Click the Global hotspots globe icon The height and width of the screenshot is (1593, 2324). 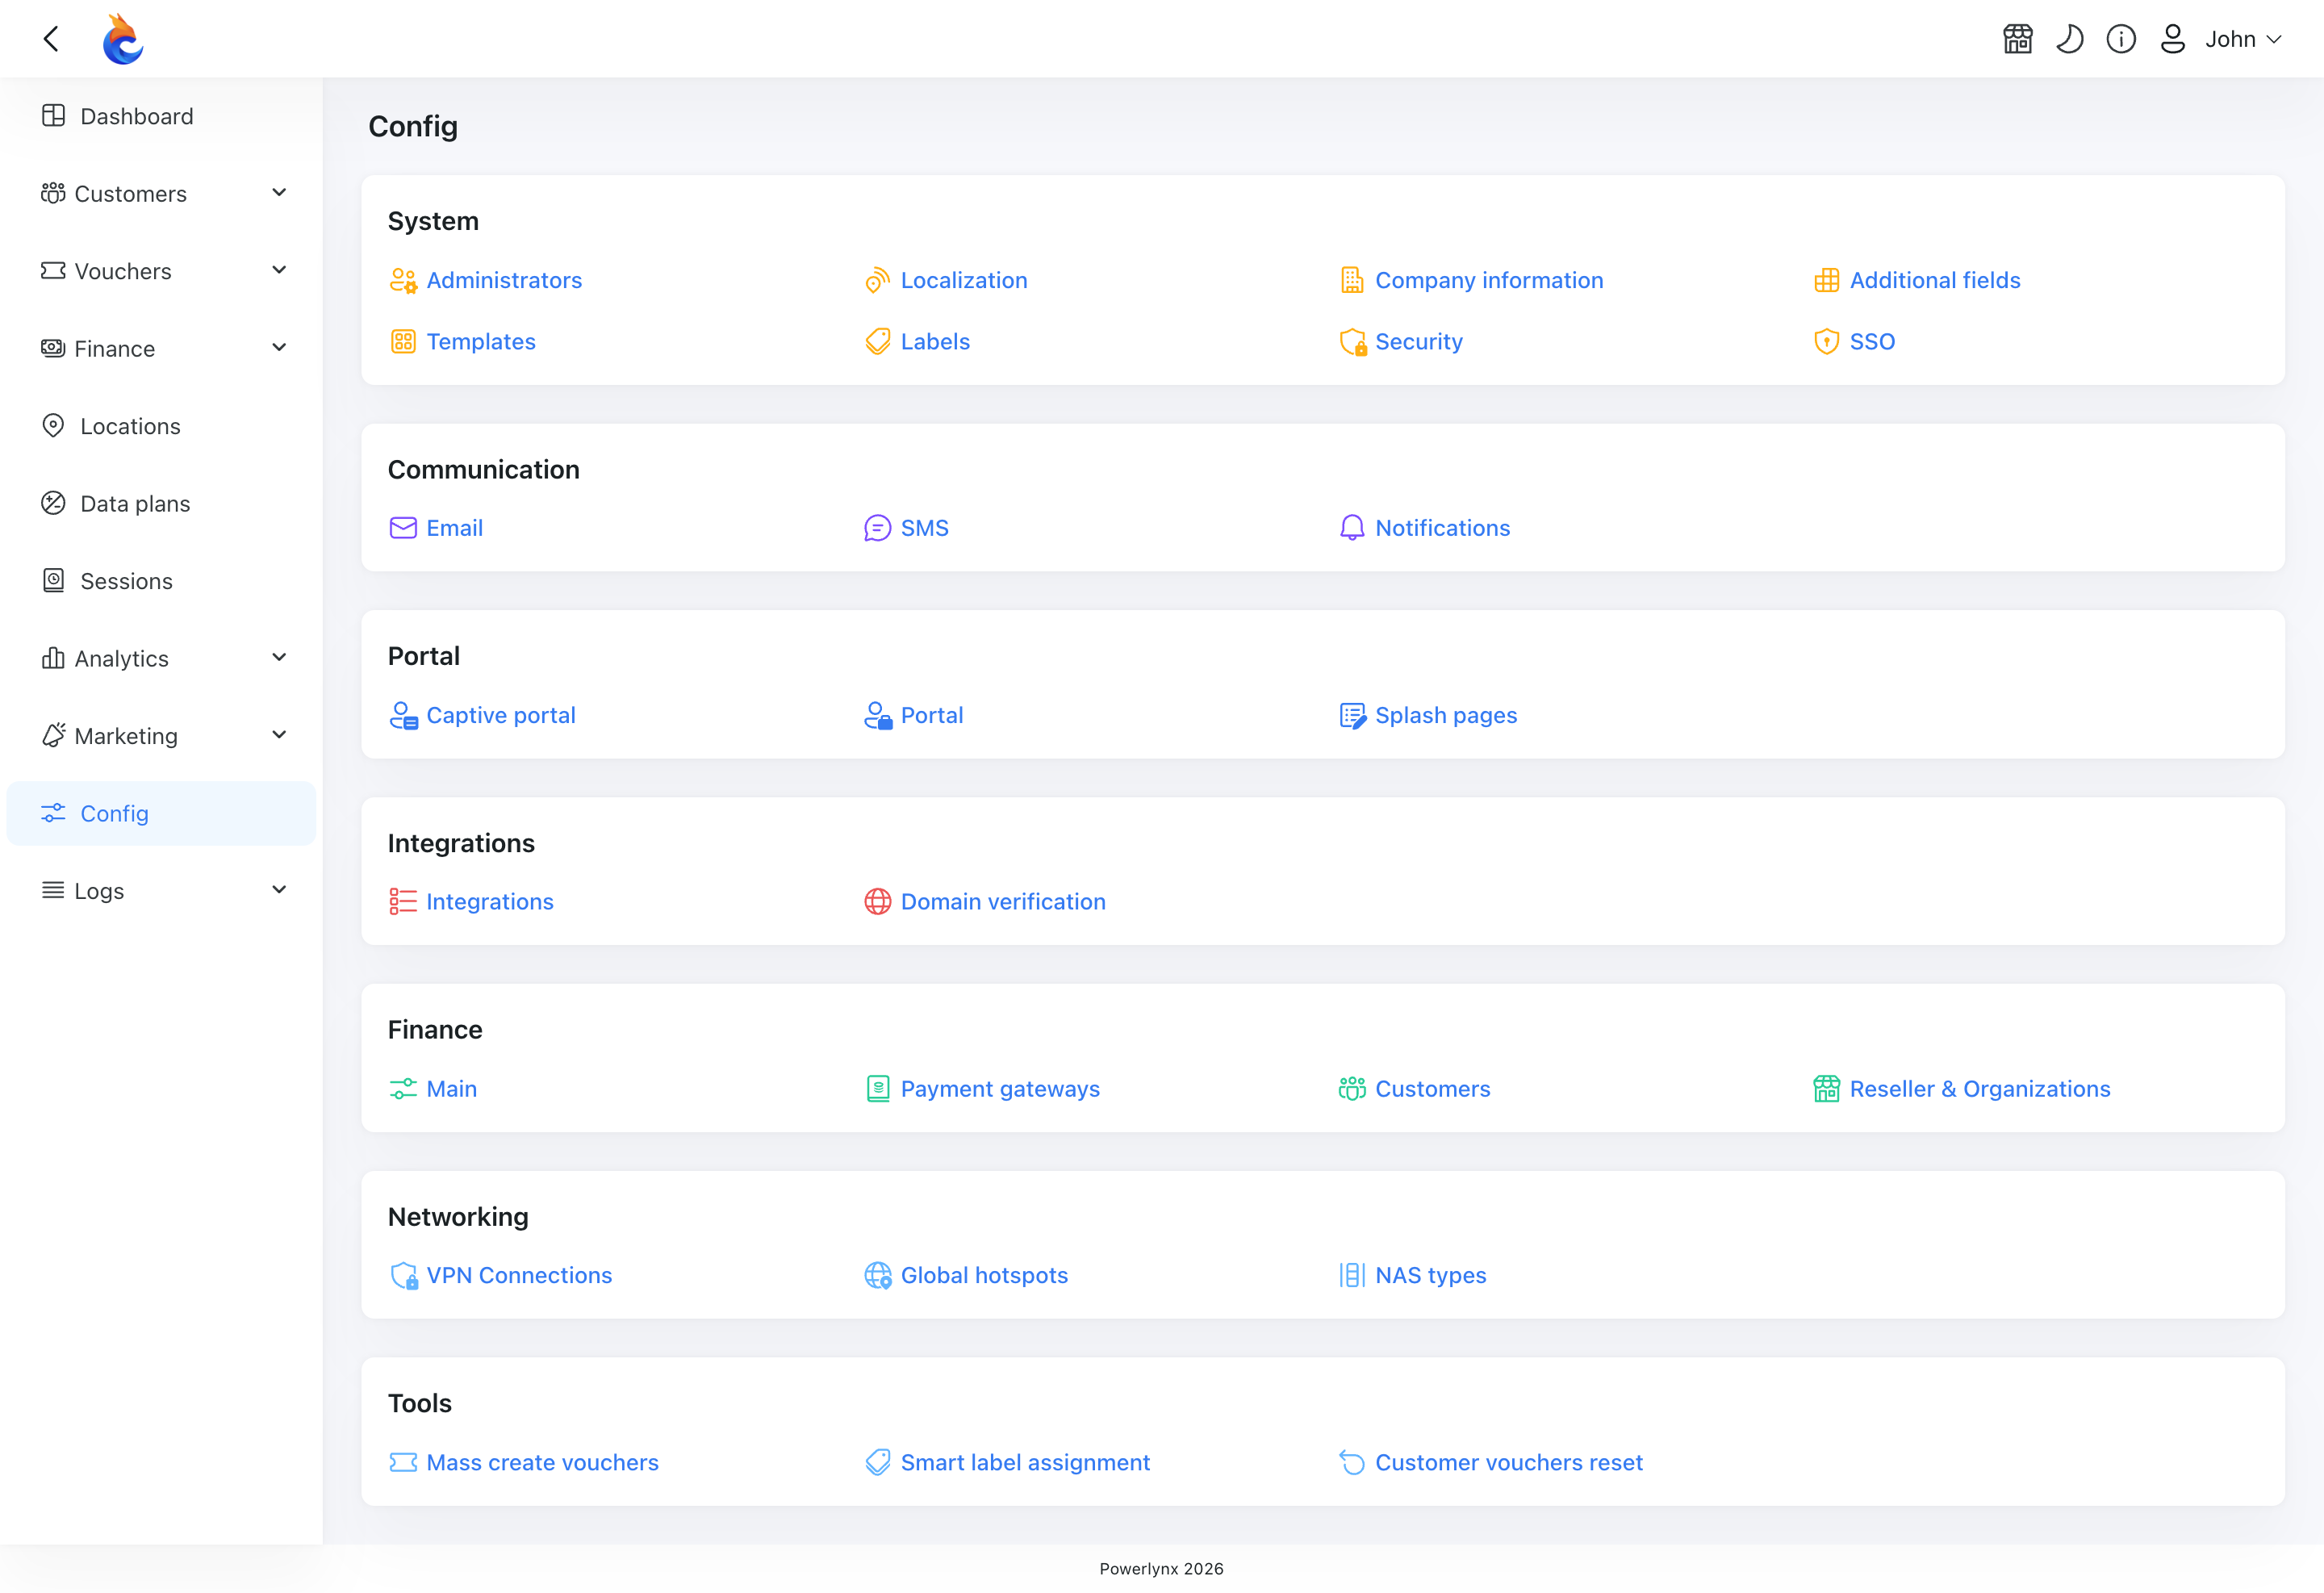pyautogui.click(x=877, y=1275)
